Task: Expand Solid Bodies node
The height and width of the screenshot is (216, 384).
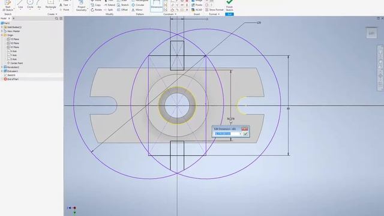Action: click(x=2, y=27)
